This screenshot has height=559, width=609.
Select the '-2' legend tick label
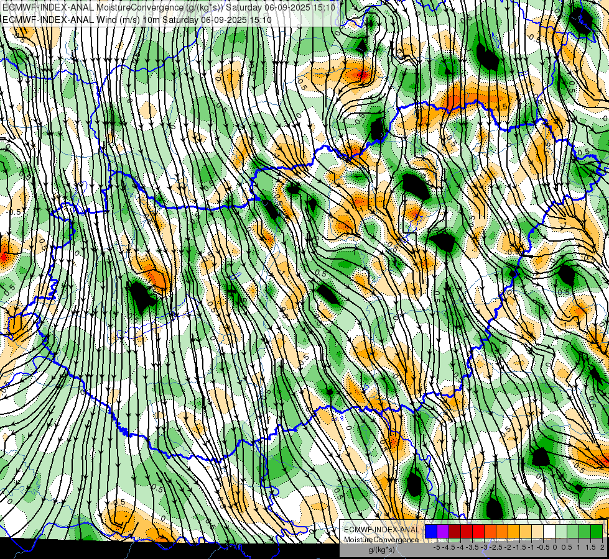pos(508,547)
